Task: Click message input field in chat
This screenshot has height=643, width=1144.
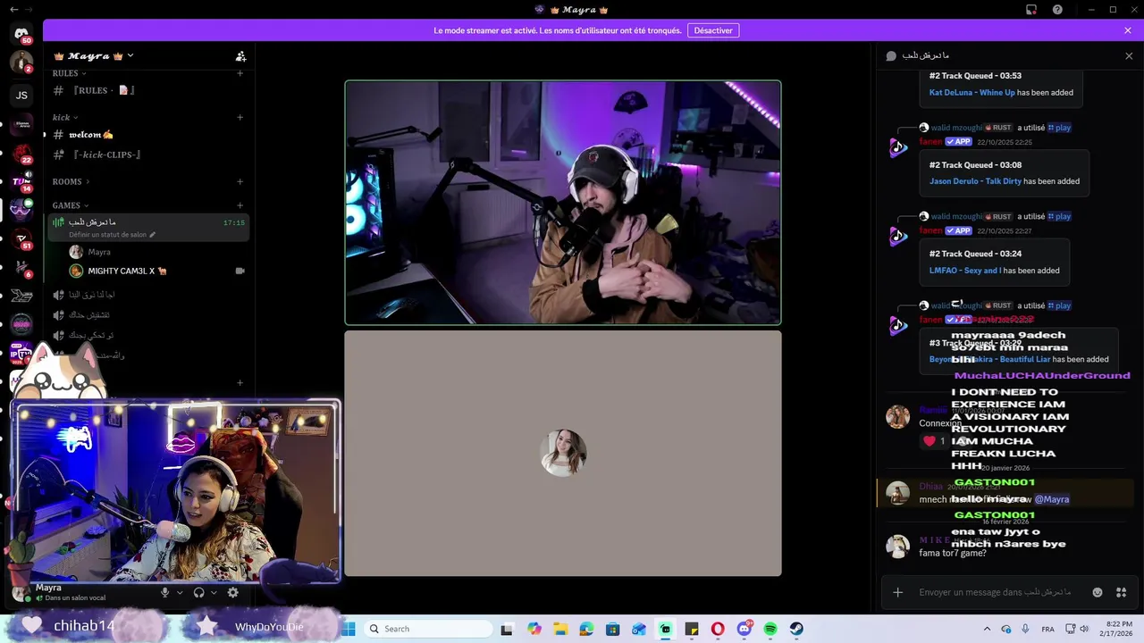Action: pyautogui.click(x=995, y=592)
